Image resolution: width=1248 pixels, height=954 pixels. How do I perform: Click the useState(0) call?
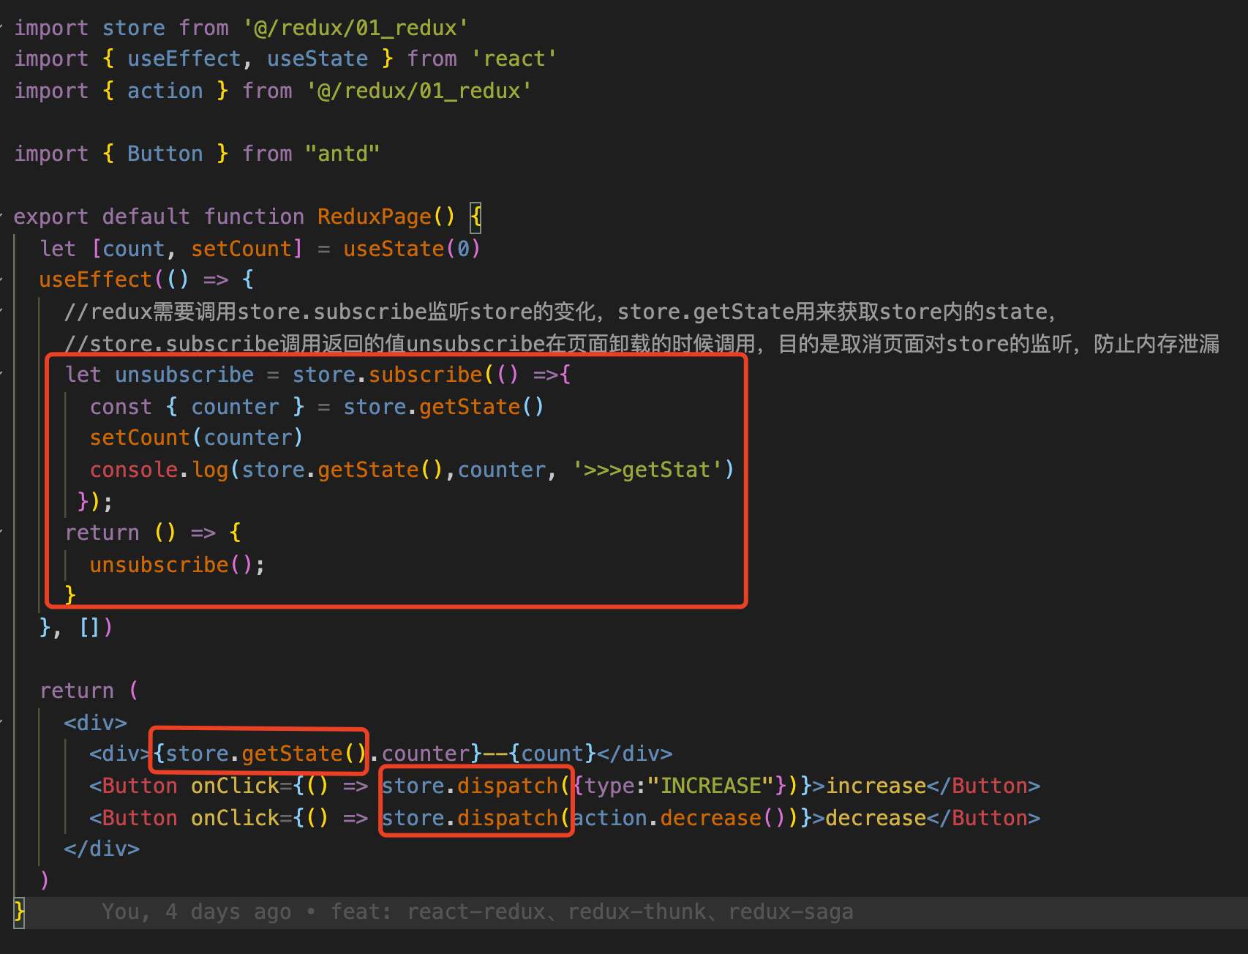(412, 249)
